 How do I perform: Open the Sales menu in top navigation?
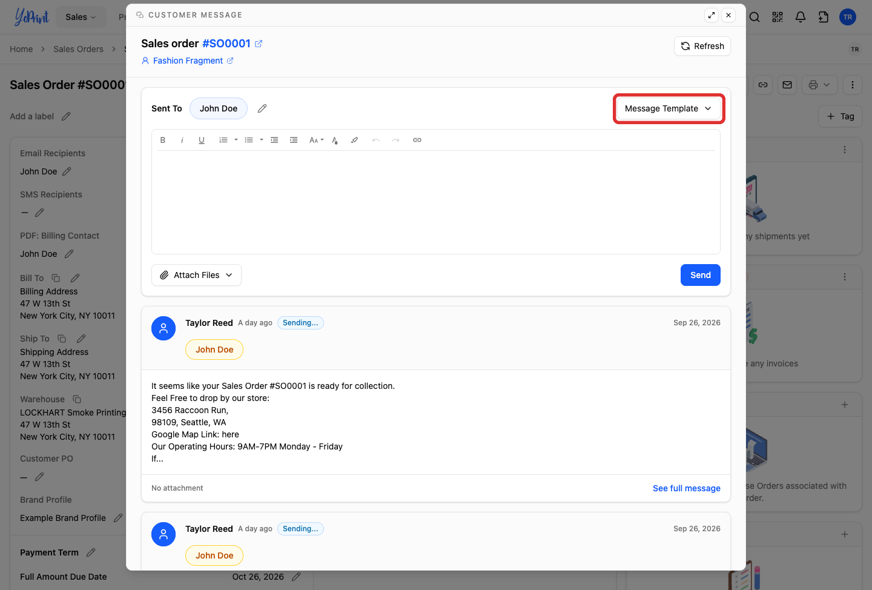pyautogui.click(x=81, y=17)
